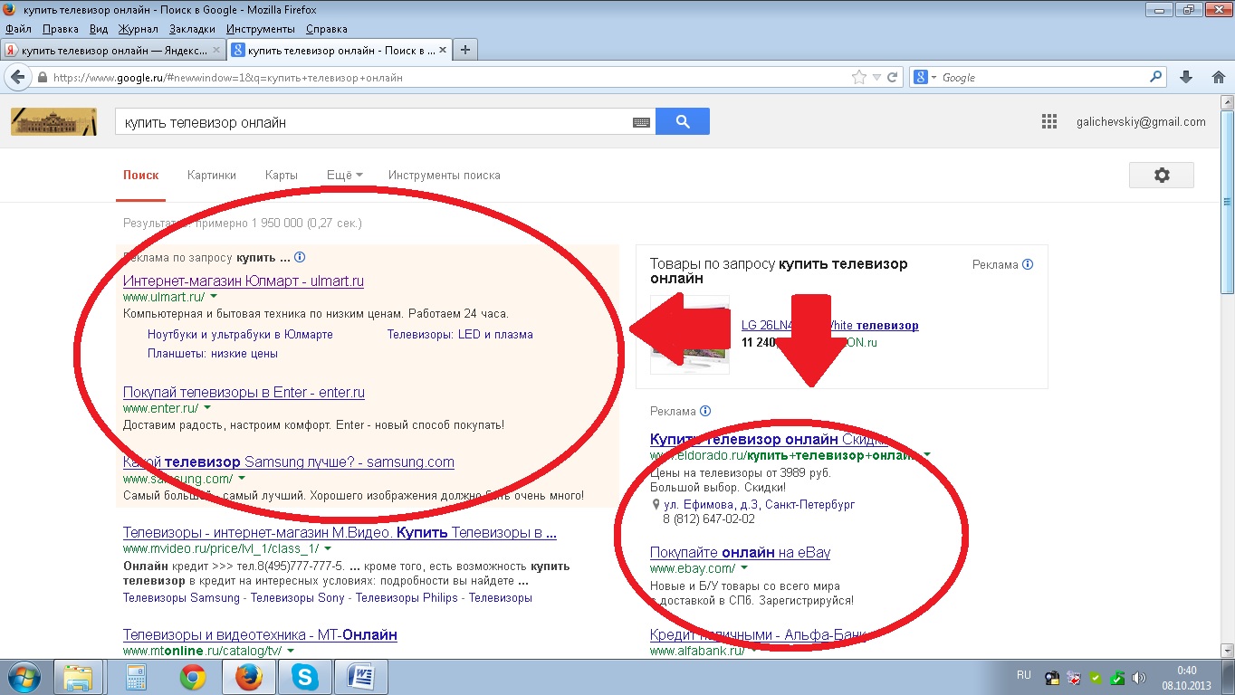Open the Google apps grid icon
The height and width of the screenshot is (695, 1235).
point(1049,122)
